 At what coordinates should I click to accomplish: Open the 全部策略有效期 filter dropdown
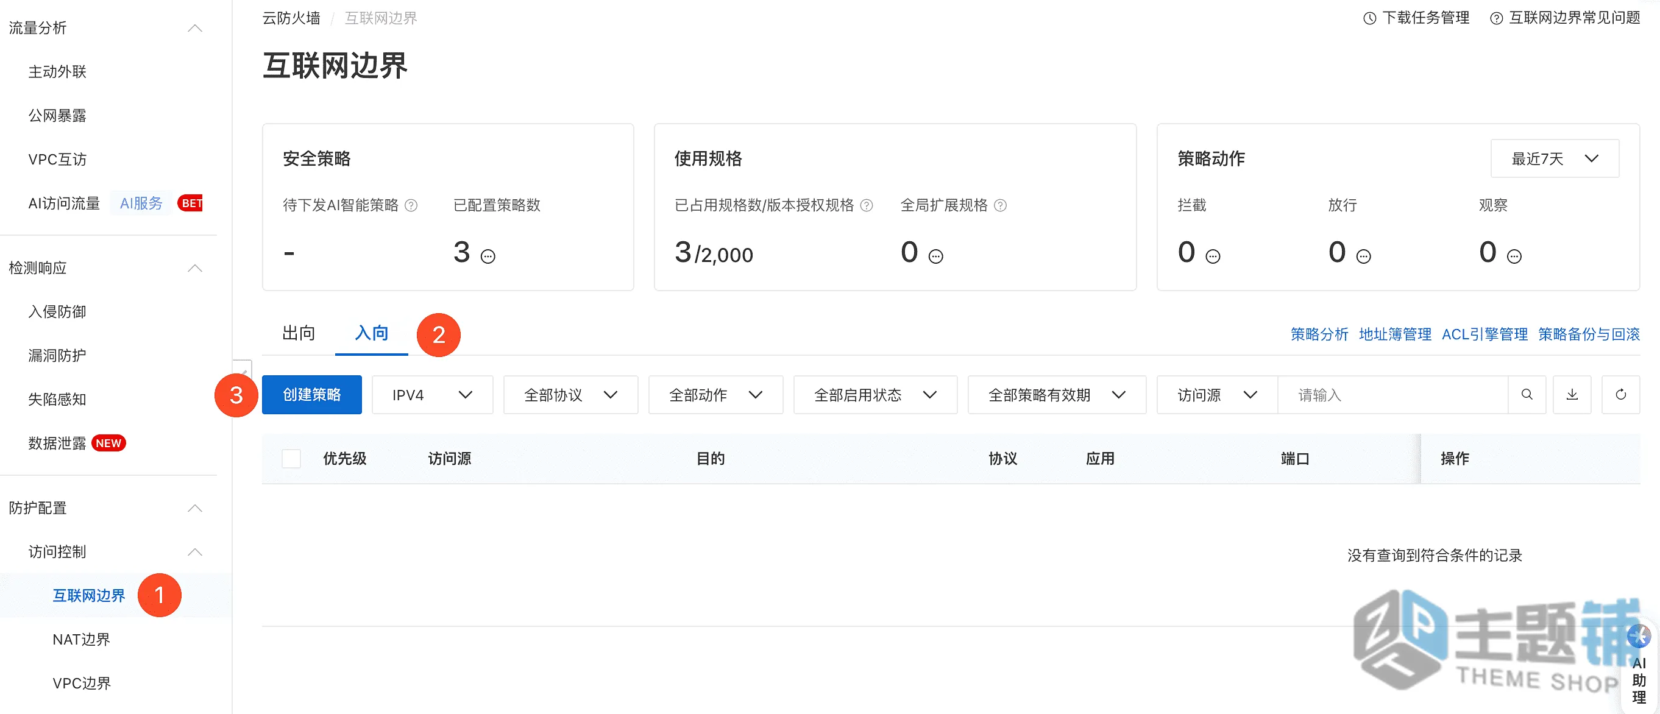point(1057,394)
